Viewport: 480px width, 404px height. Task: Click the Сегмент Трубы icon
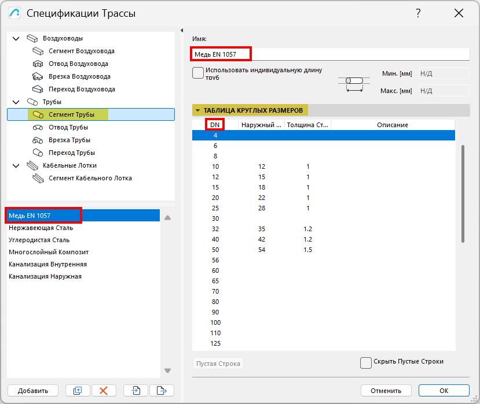pyautogui.click(x=38, y=114)
